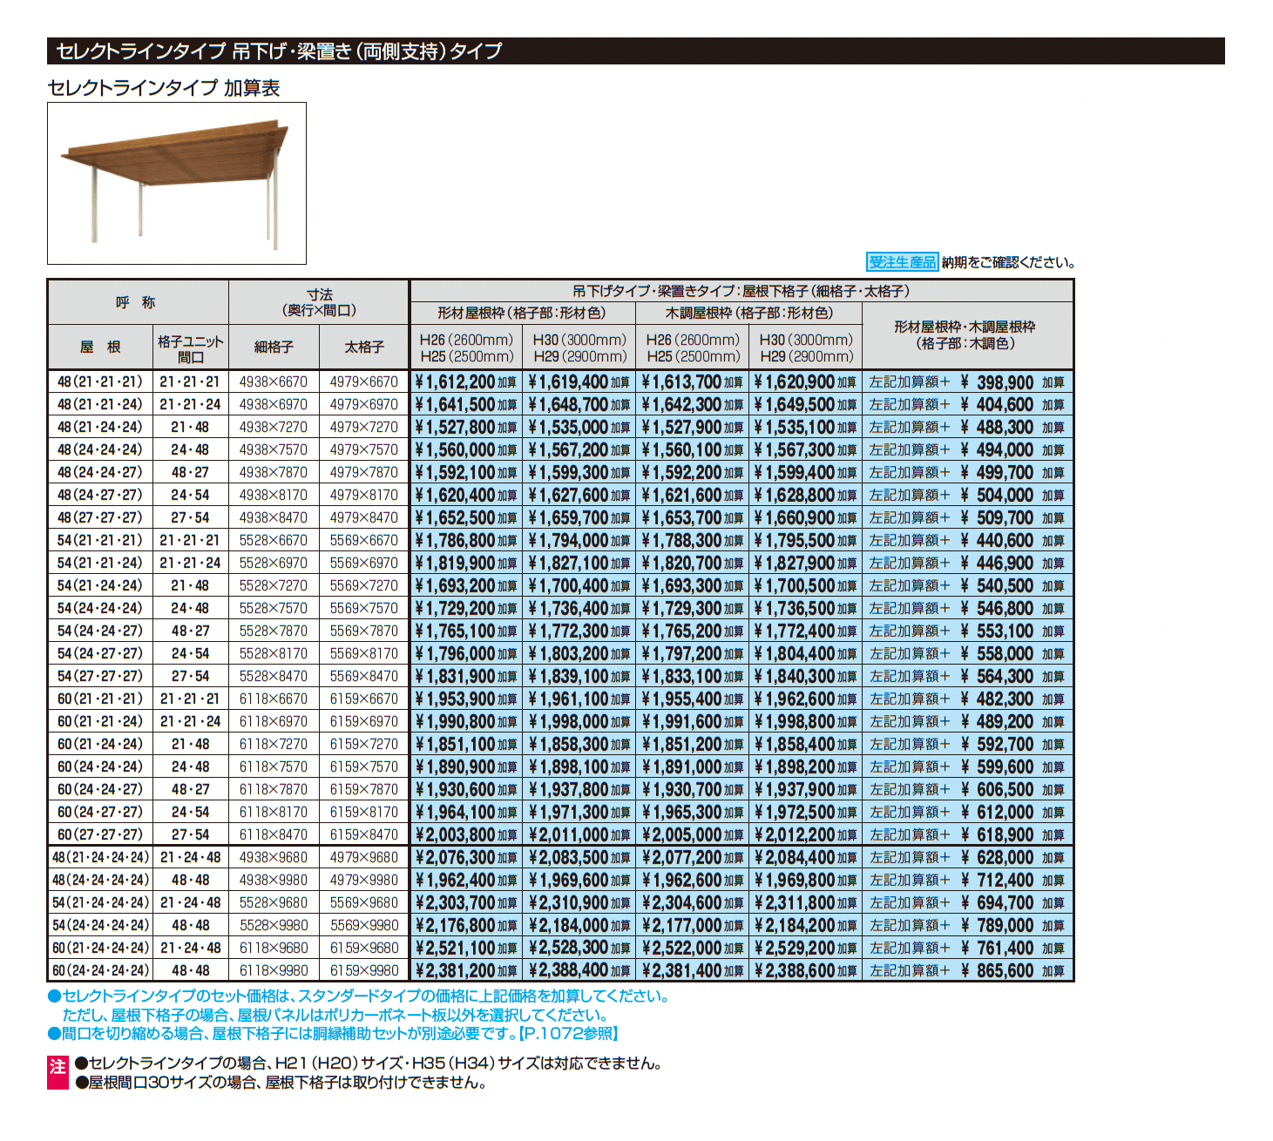The image size is (1273, 1141).
Task: Click the 4938×6670 dimension cell
Action: (x=274, y=381)
